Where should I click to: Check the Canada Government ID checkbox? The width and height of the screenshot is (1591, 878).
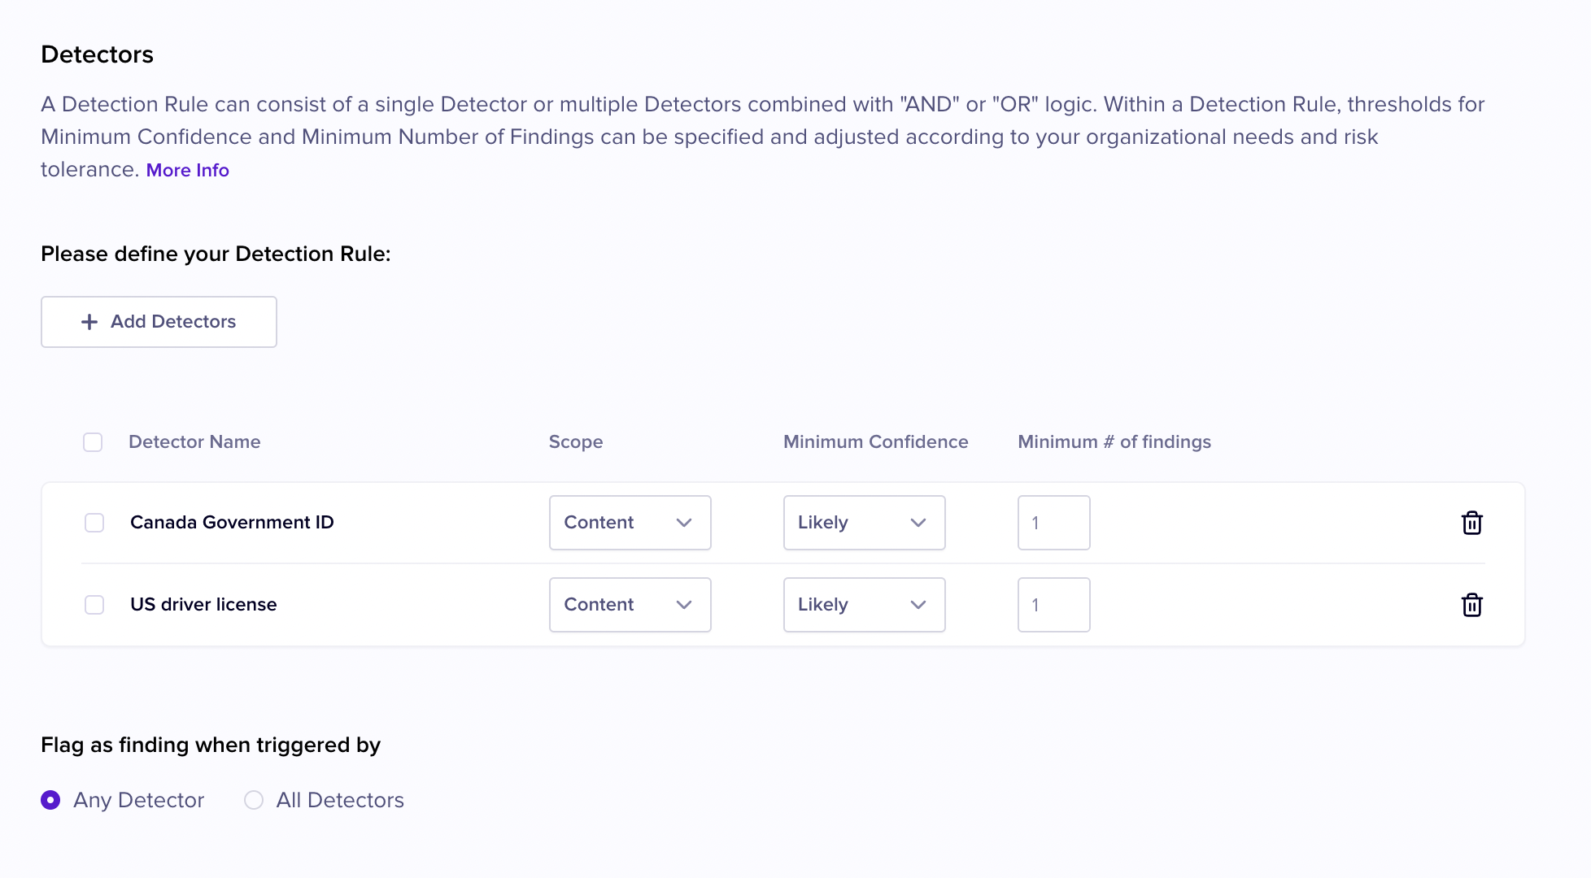coord(94,523)
